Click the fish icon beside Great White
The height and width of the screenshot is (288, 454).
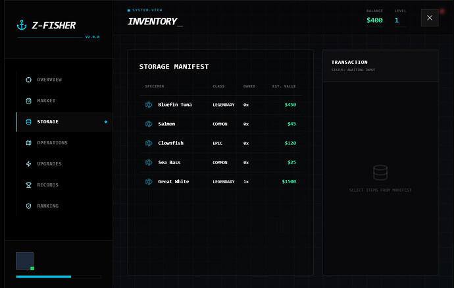(x=149, y=181)
